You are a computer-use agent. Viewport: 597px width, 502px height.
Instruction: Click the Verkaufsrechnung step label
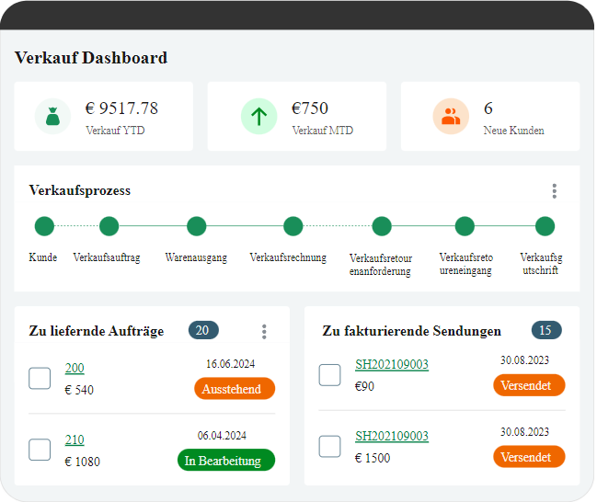point(288,257)
